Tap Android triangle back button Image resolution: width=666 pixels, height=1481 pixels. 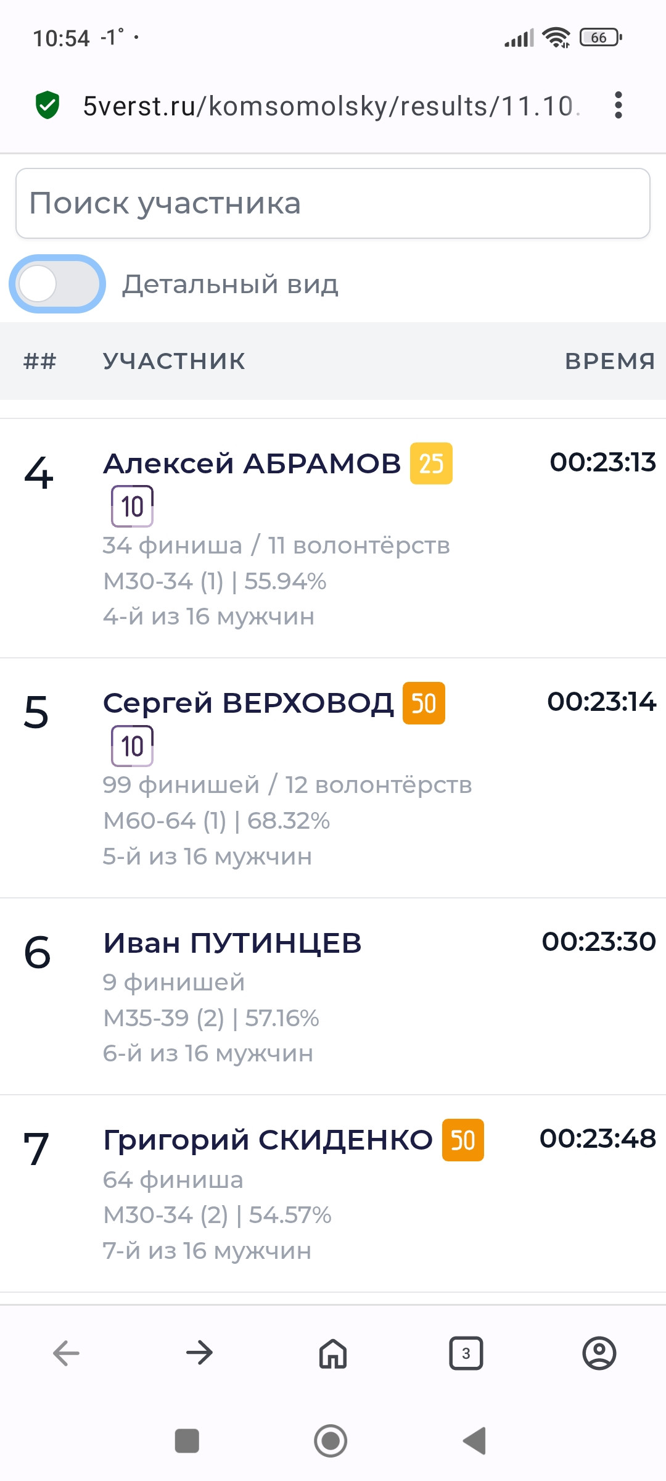pyautogui.click(x=474, y=1441)
